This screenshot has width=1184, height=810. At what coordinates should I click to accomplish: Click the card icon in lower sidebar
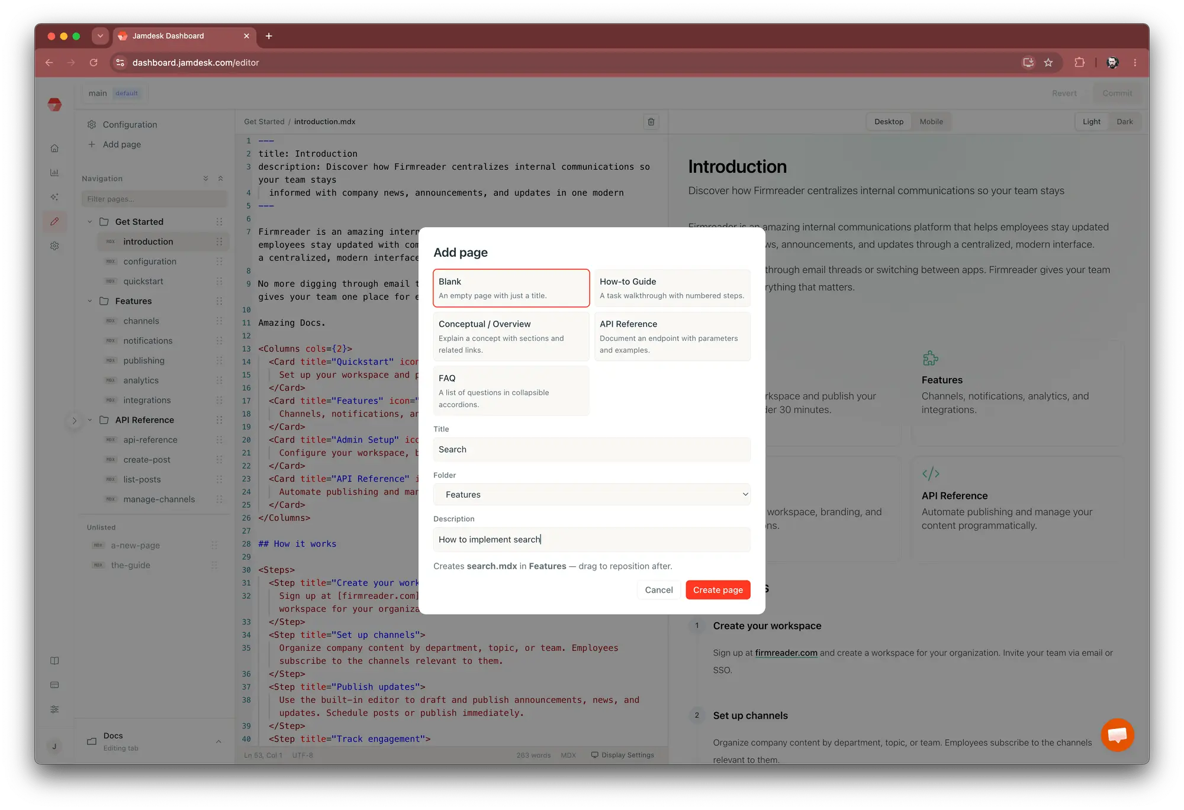[x=54, y=685]
